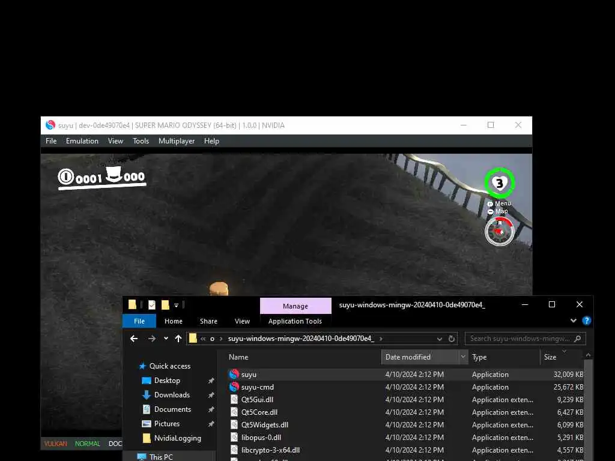Toggle the NORMAL accuracy status button
615x461 pixels.
pyautogui.click(x=88, y=444)
